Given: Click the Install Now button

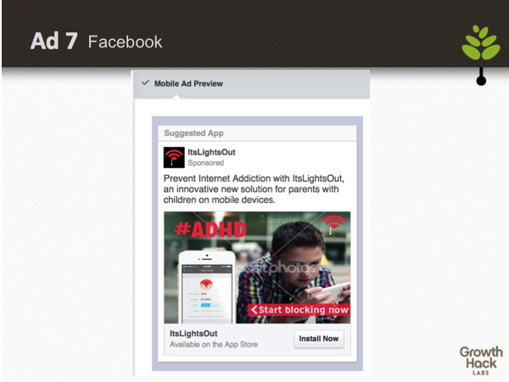Looking at the screenshot, I should [x=319, y=339].
